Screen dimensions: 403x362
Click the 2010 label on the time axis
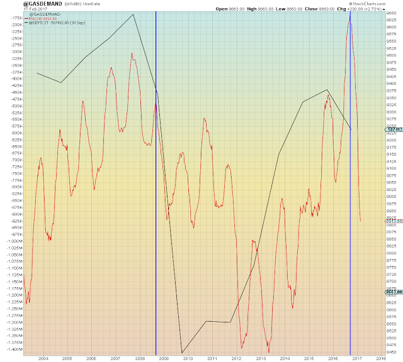coord(188,359)
